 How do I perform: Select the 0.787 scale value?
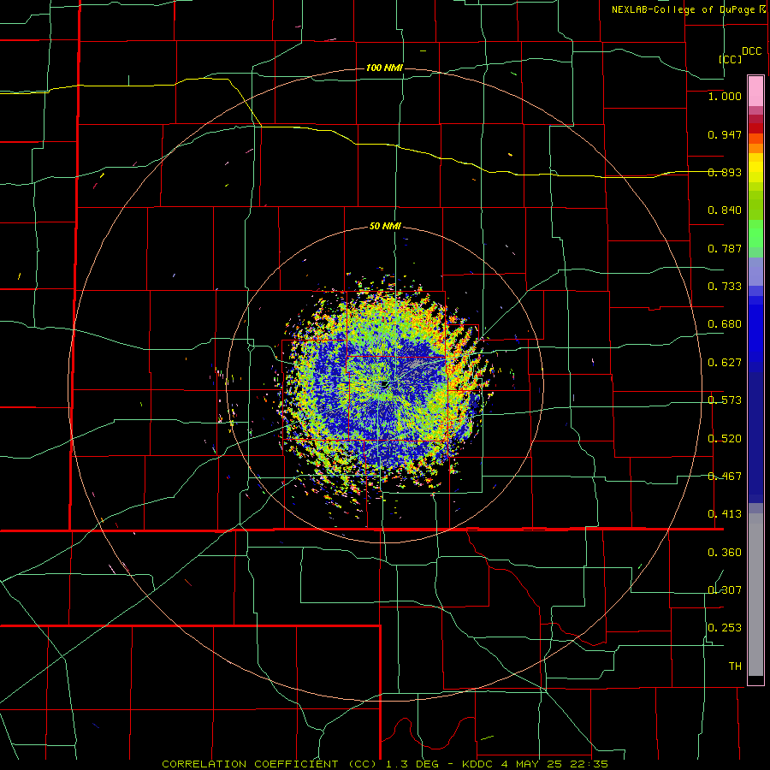[725, 248]
